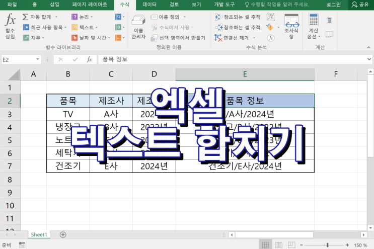Click the 150 % zoom level text

360,245
